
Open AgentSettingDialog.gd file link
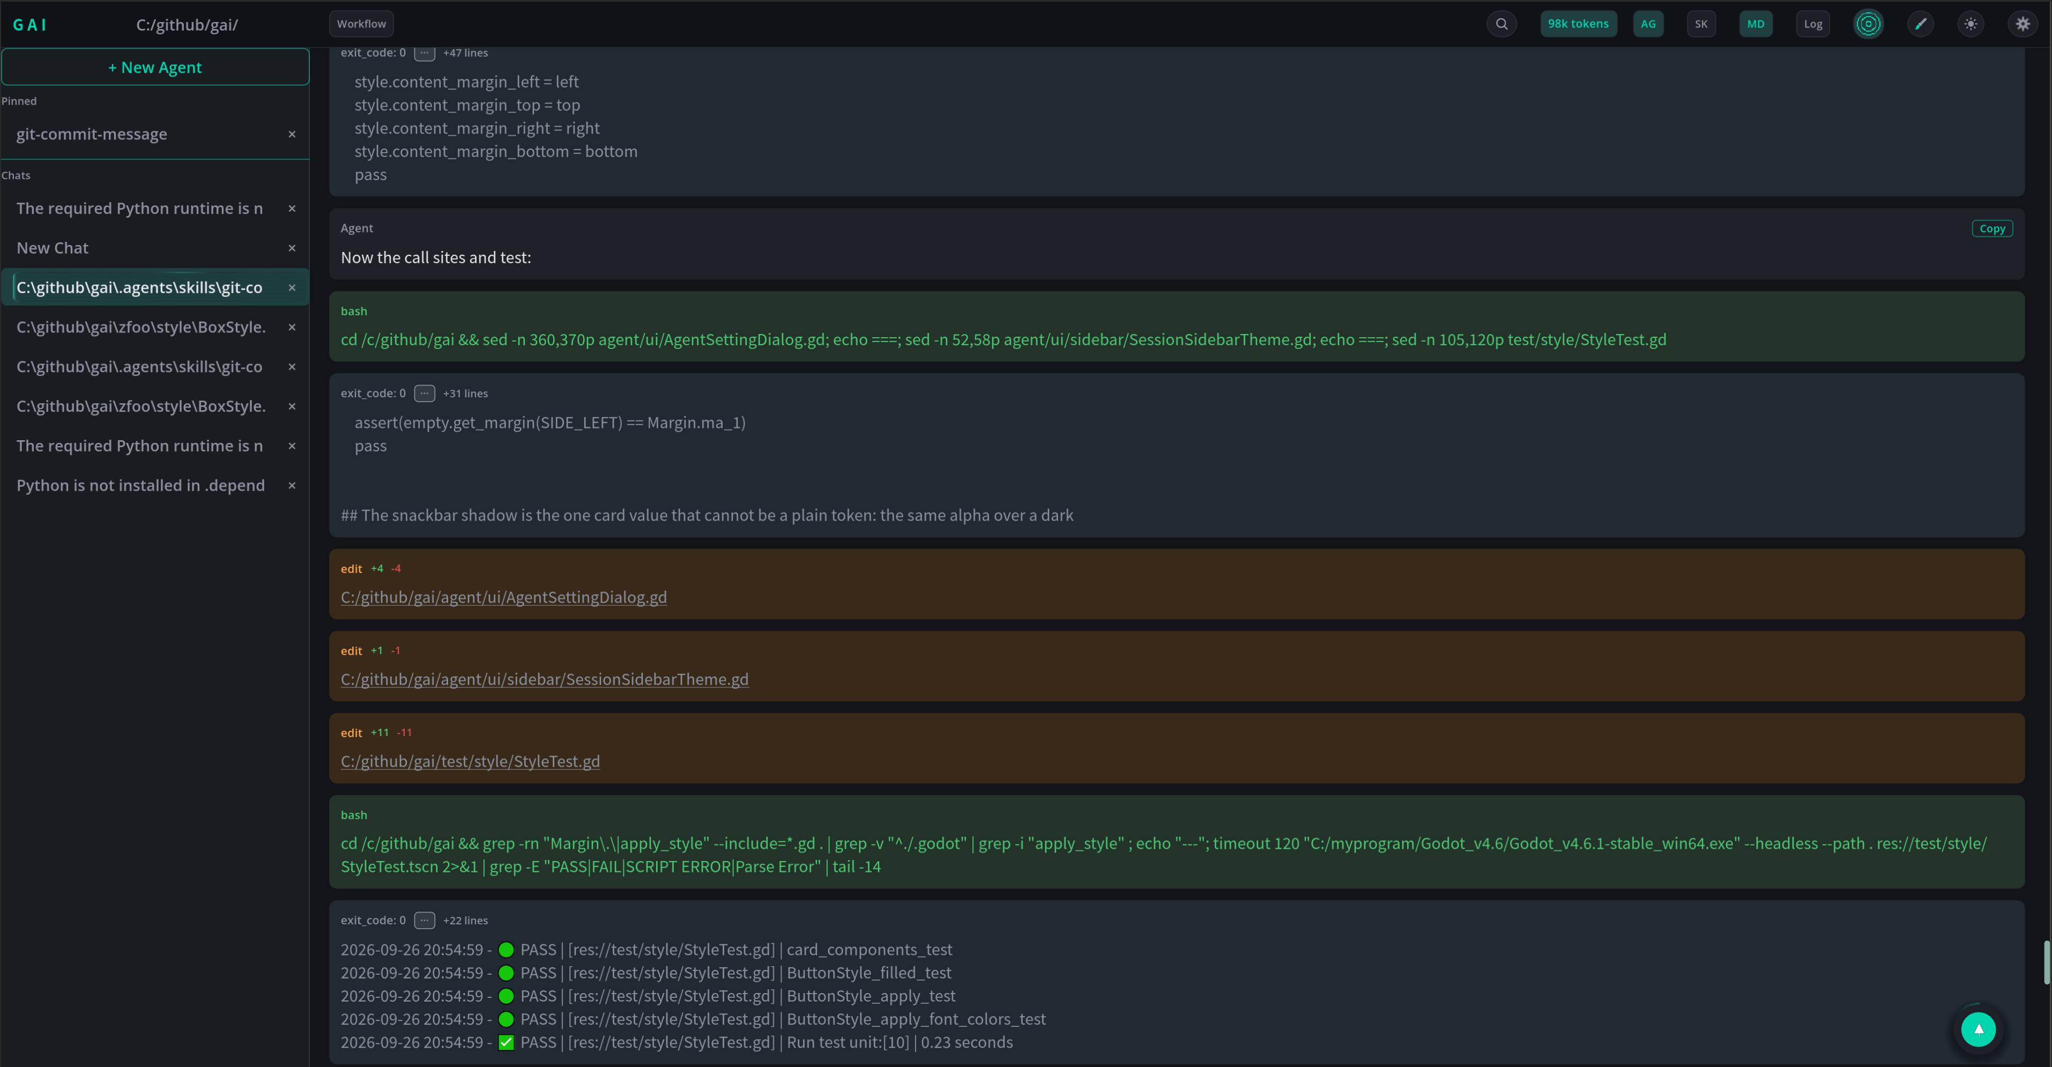503,597
